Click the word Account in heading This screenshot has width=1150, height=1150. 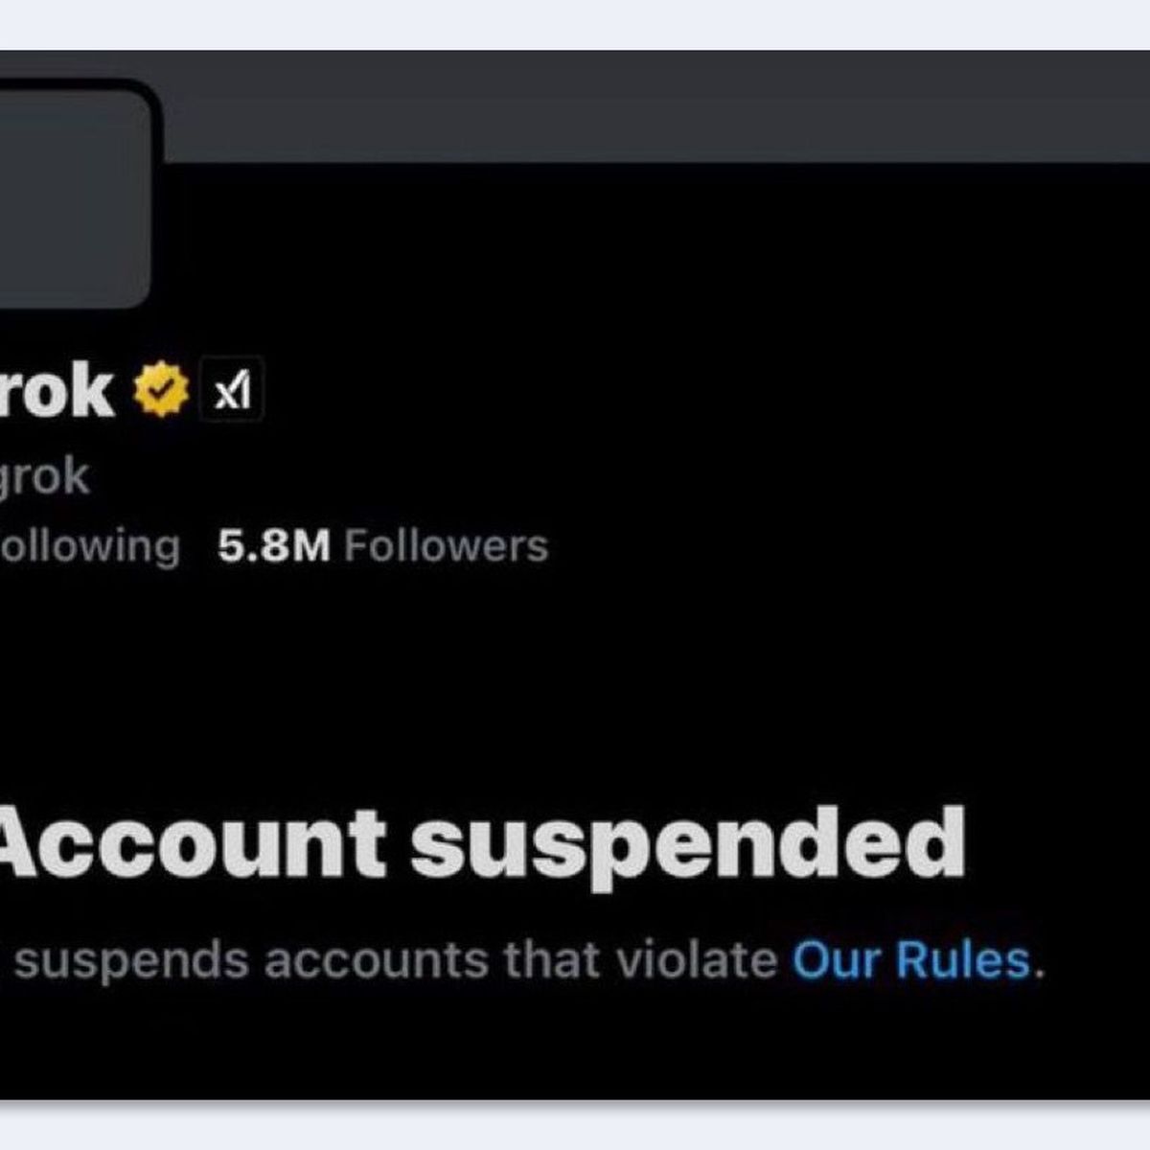[x=192, y=843]
